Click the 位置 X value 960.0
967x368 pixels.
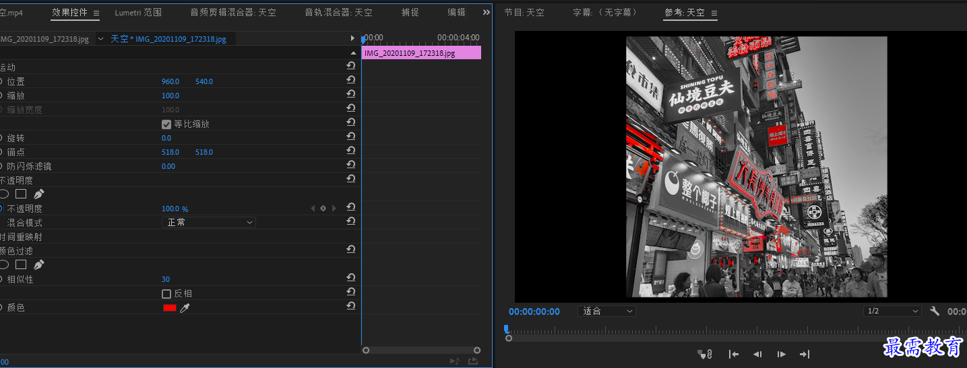[170, 81]
